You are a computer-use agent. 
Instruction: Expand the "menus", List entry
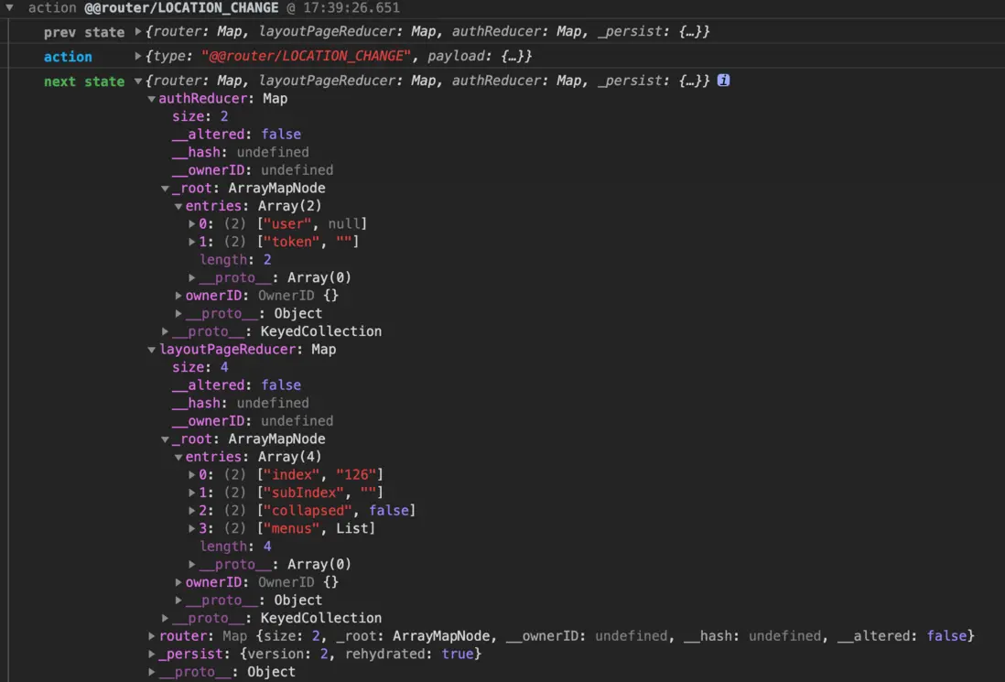point(191,528)
